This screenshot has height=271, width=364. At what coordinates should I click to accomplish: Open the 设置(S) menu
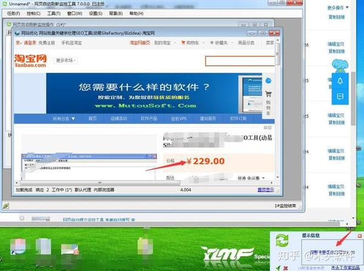click(95, 13)
